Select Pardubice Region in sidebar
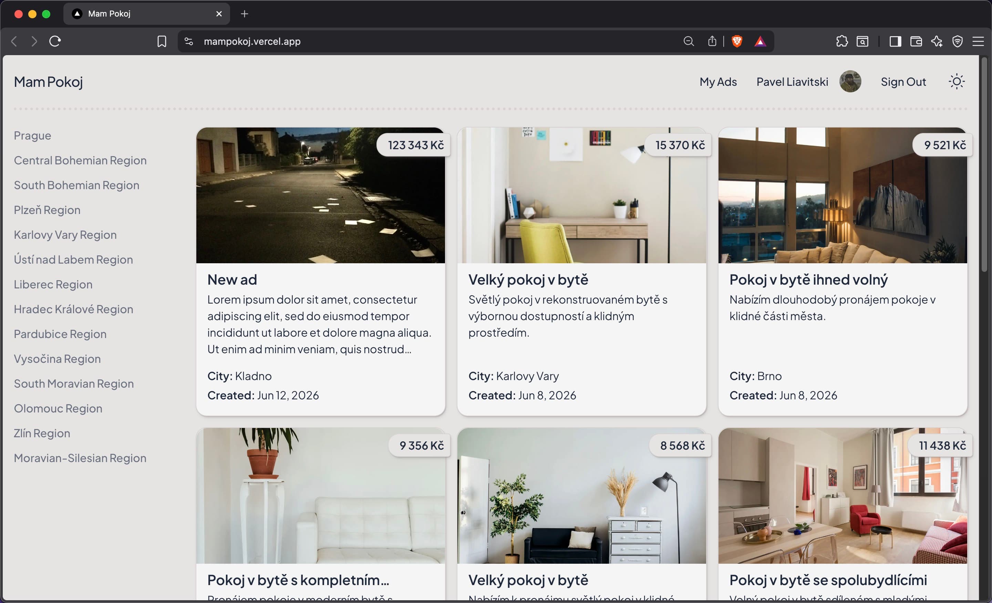Viewport: 992px width, 603px height. pos(60,334)
